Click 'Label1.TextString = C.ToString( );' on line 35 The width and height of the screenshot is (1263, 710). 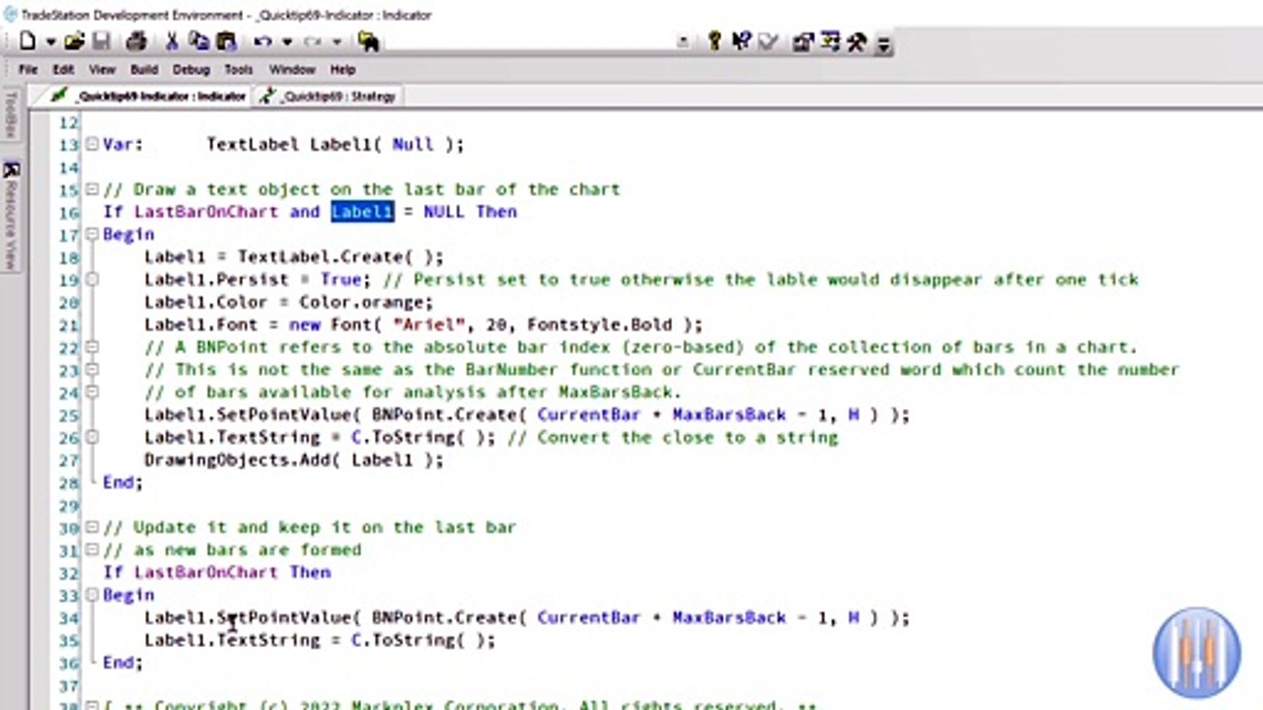[320, 641]
